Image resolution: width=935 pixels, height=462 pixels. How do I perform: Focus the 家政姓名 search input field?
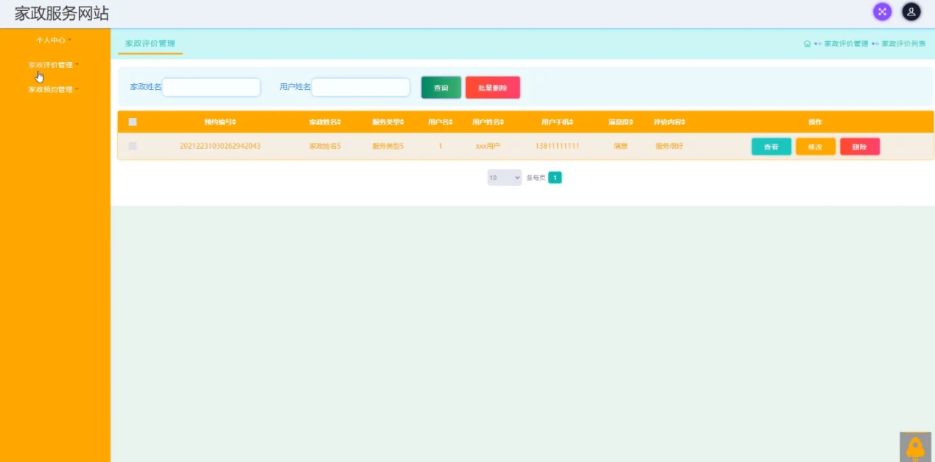point(211,87)
